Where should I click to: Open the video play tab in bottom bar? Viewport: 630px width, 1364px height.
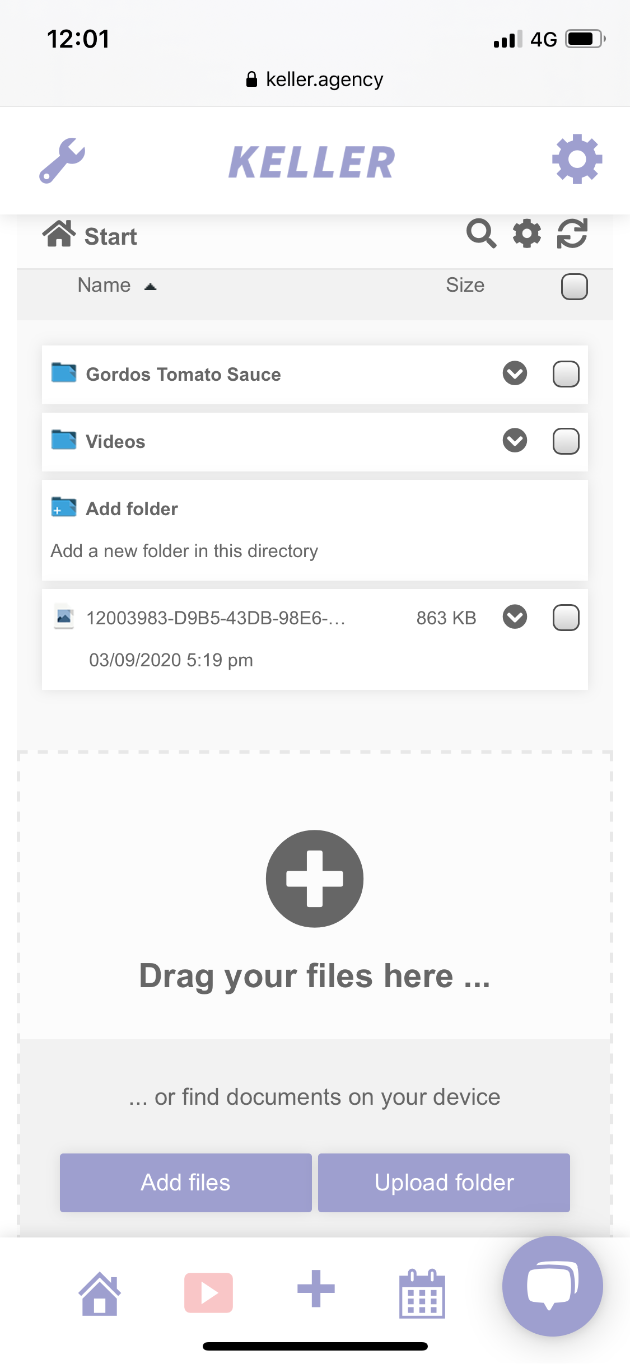pos(209,1293)
